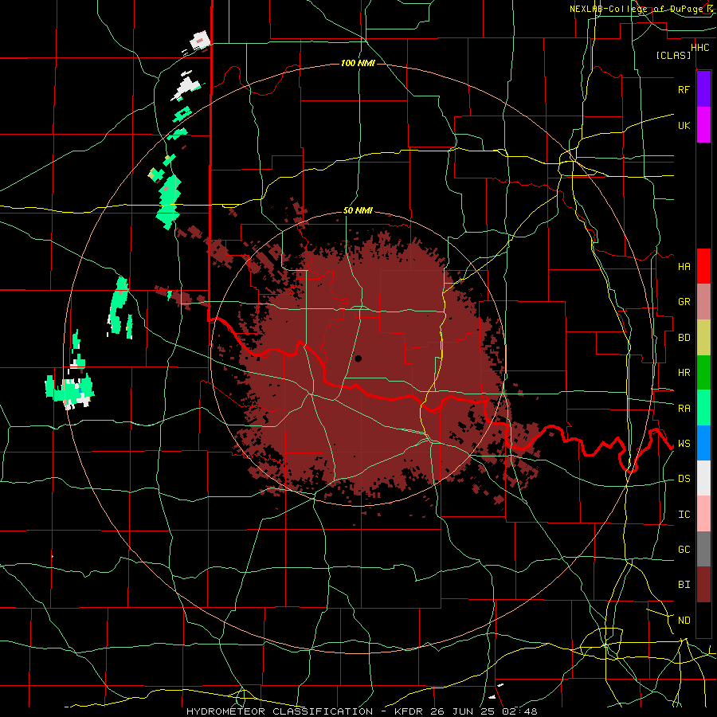Click the HA legend label
This screenshot has width=717, height=717.
(684, 267)
